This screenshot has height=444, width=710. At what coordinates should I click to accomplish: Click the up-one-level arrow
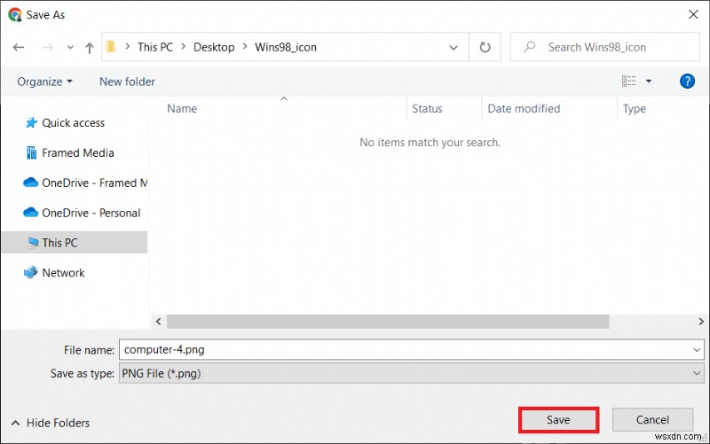point(90,48)
